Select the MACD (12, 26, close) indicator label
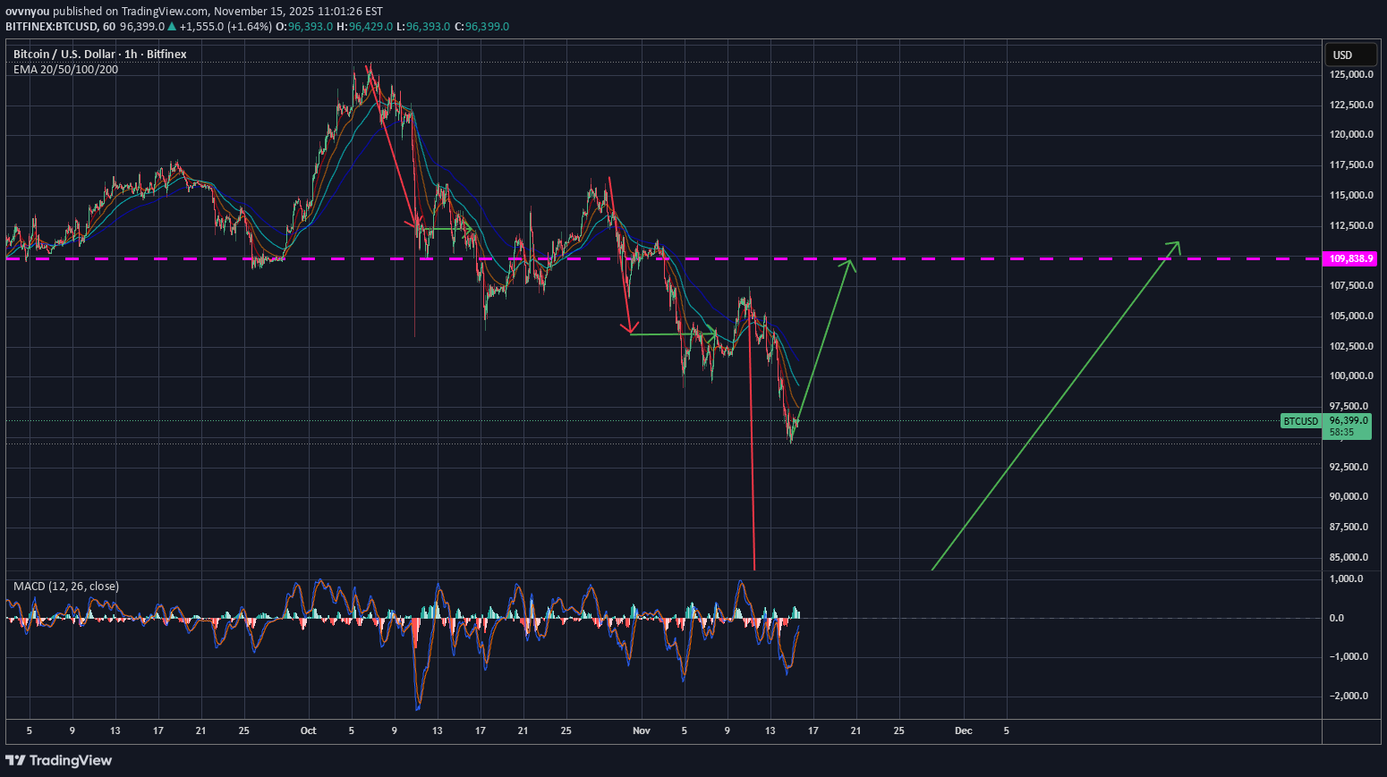The width and height of the screenshot is (1387, 777). (x=66, y=587)
